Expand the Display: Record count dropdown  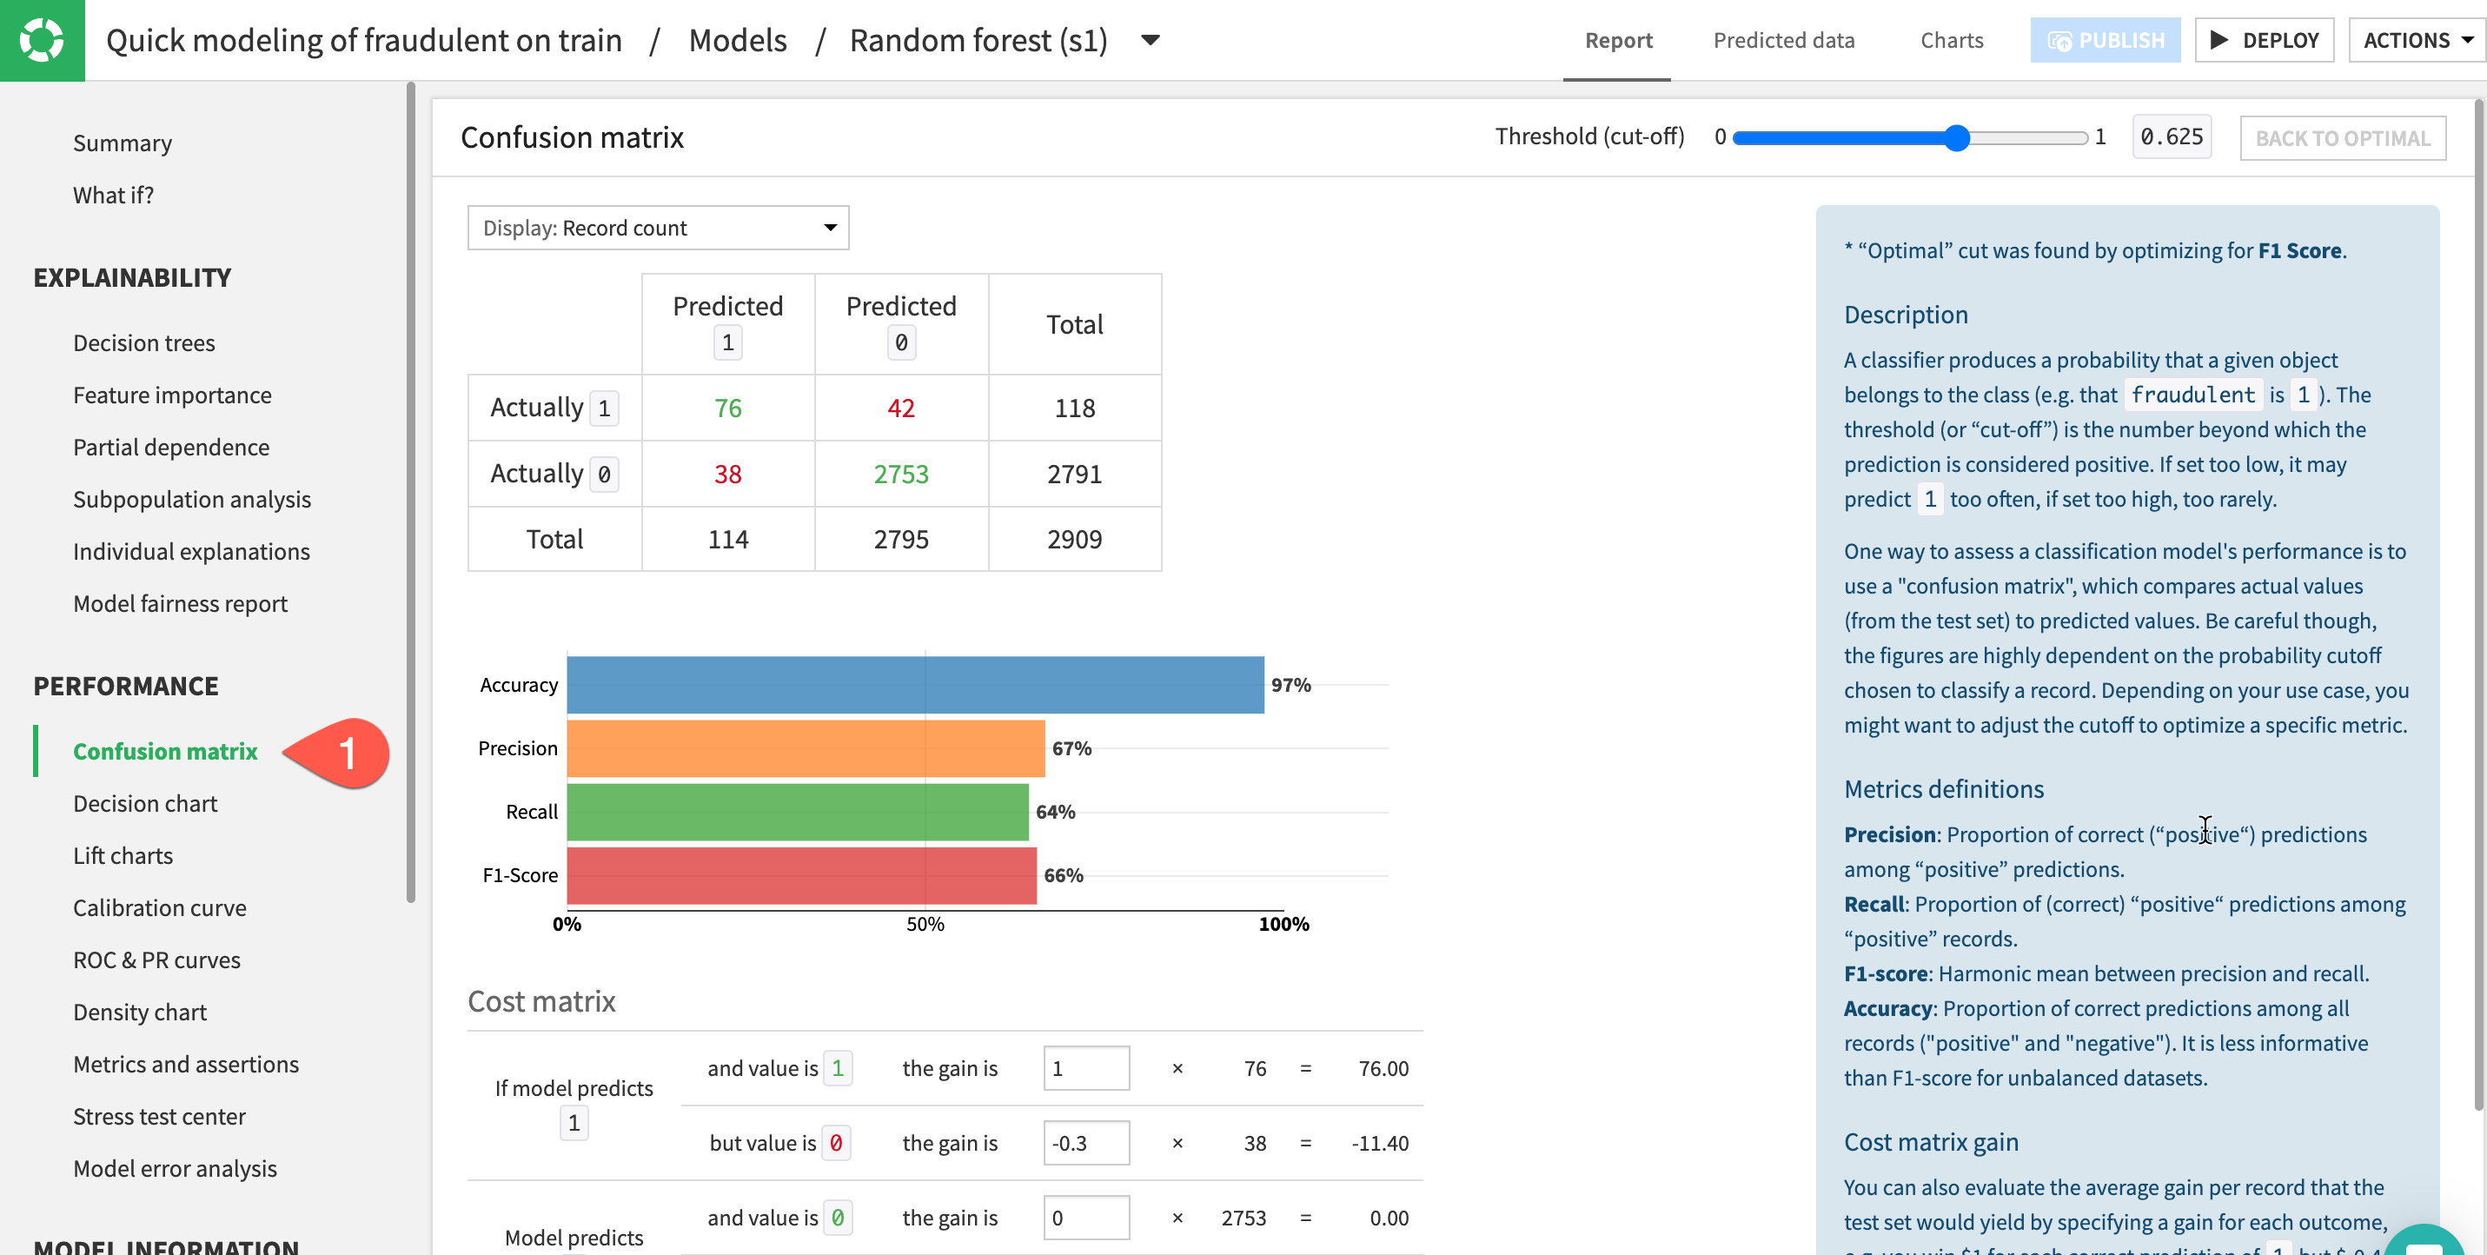(x=658, y=228)
